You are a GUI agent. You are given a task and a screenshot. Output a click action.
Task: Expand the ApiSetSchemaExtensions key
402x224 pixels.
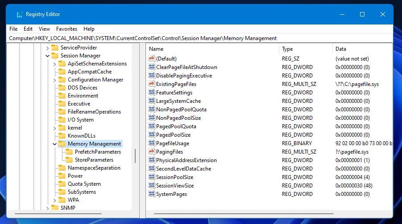point(54,64)
